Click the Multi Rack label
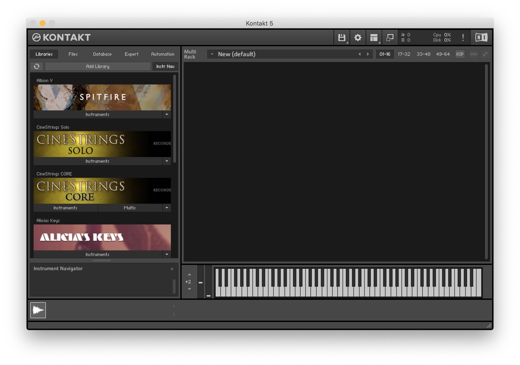Viewport: 520px width, 365px height. [x=190, y=54]
